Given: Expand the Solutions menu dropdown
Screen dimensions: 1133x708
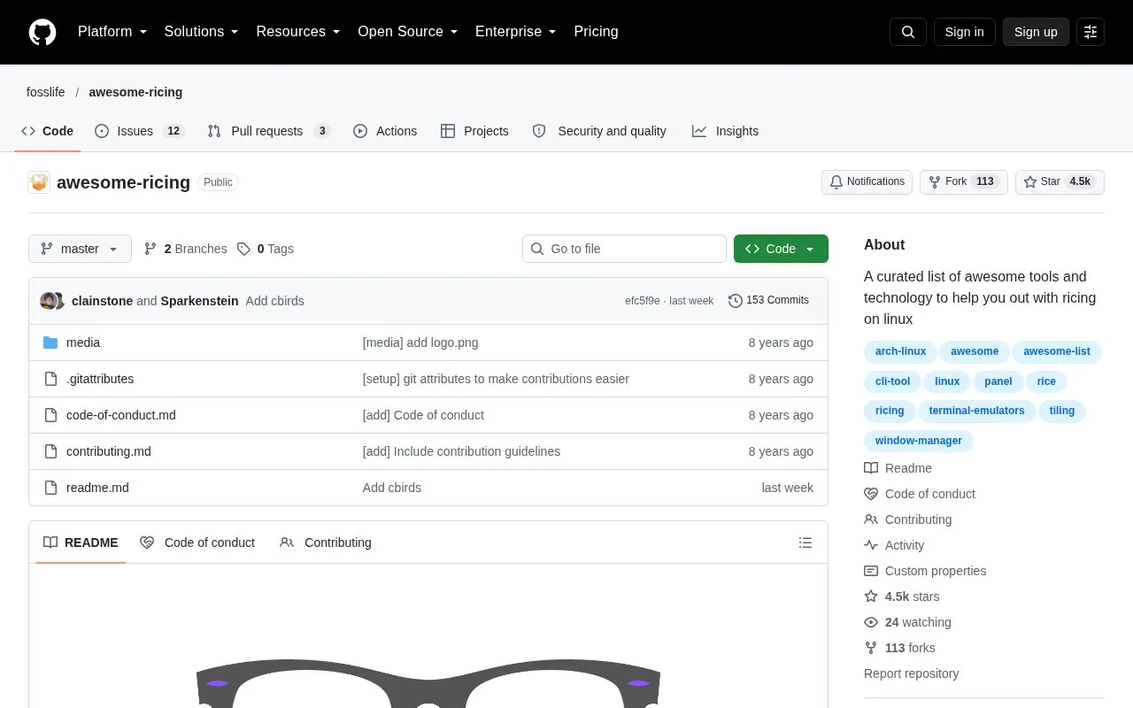Looking at the screenshot, I should pyautogui.click(x=202, y=32).
